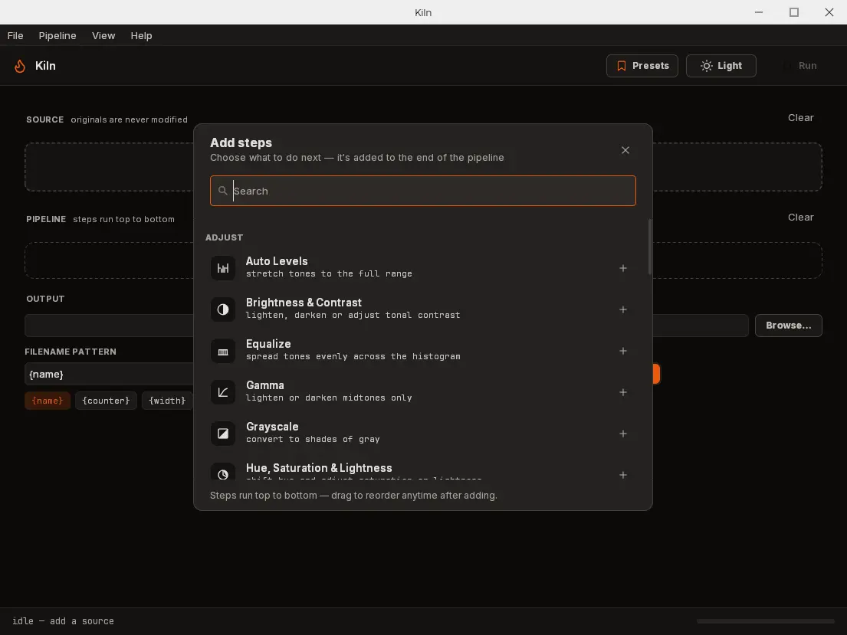This screenshot has width=847, height=635.
Task: Select the Gamma step title
Action: [264, 385]
